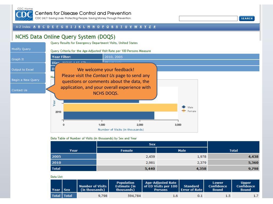Screen dimensions: 273x204
Task: Select the 2,981 Female 2010 cell
Action: (x=126, y=163)
